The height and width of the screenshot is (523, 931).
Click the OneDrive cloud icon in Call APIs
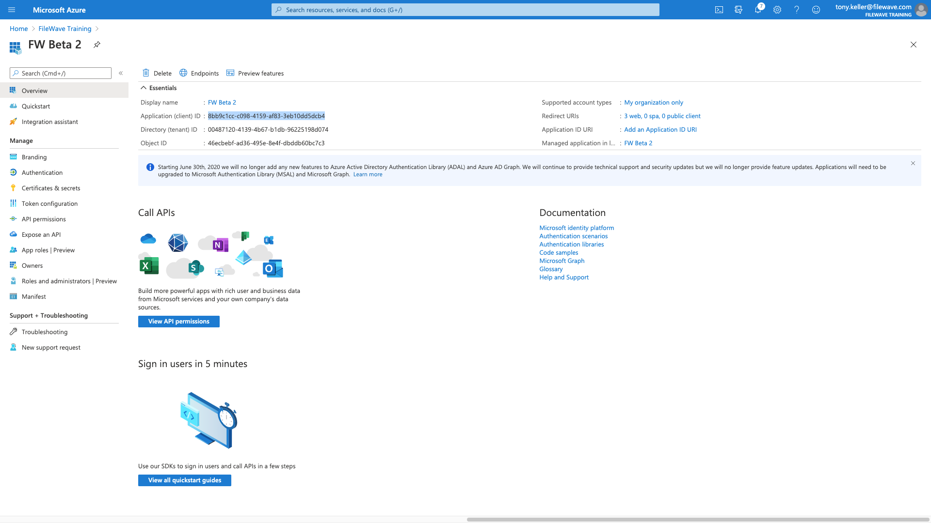pos(148,239)
